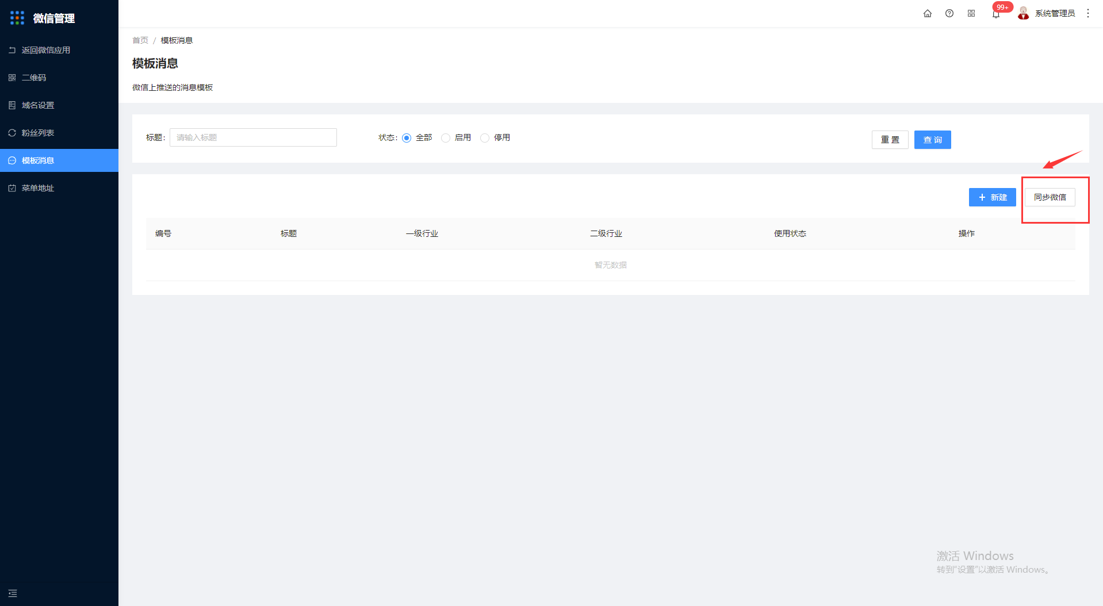
Task: Click the 编号 column header
Action: point(163,233)
